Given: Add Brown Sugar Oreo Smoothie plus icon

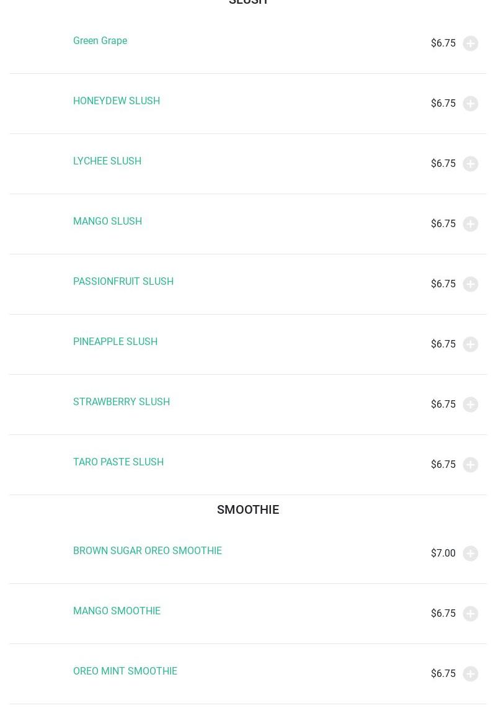Looking at the screenshot, I should (471, 553).
